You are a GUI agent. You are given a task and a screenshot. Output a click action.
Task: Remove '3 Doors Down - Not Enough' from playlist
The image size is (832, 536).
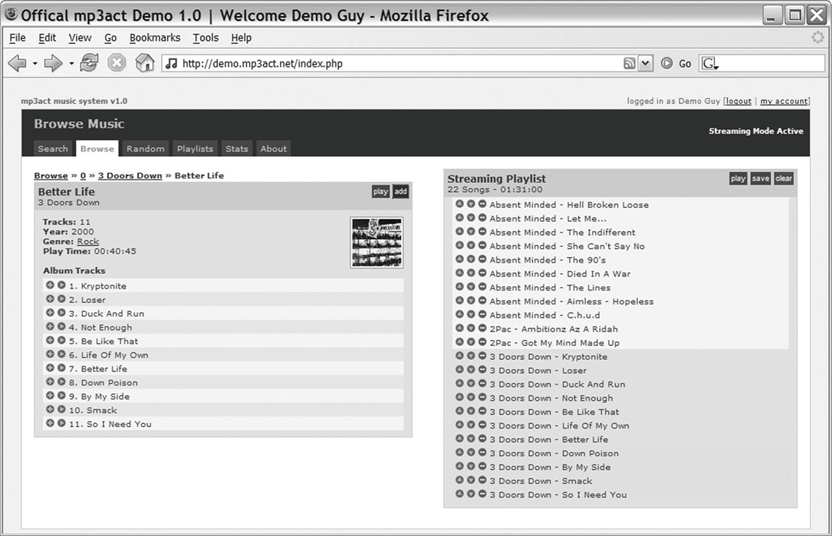click(x=482, y=397)
